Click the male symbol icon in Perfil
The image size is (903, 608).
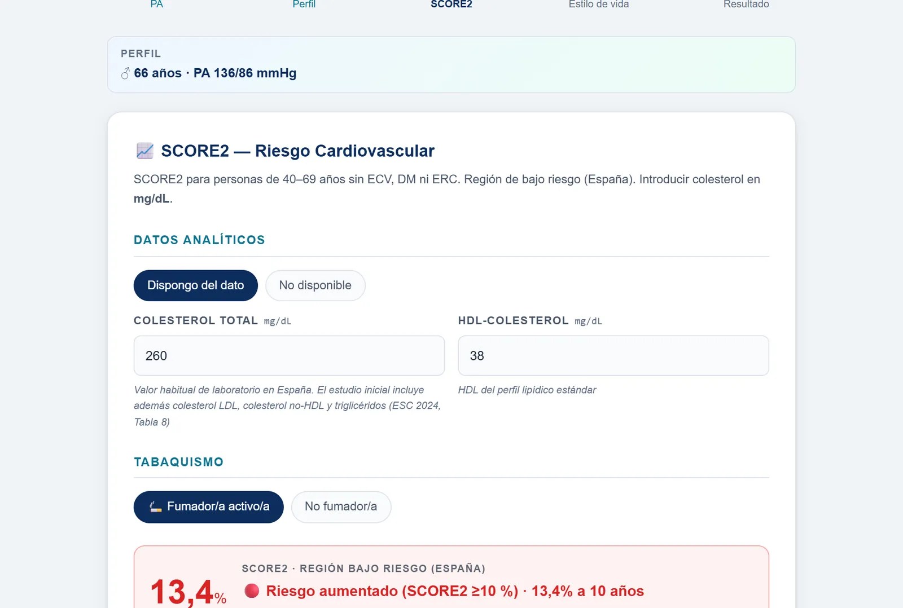pyautogui.click(x=125, y=73)
